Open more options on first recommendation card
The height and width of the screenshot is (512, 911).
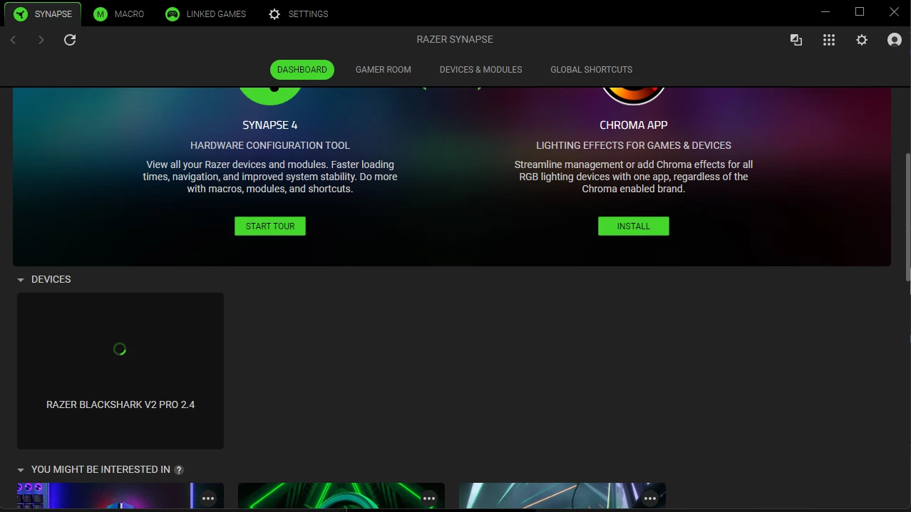[208, 499]
